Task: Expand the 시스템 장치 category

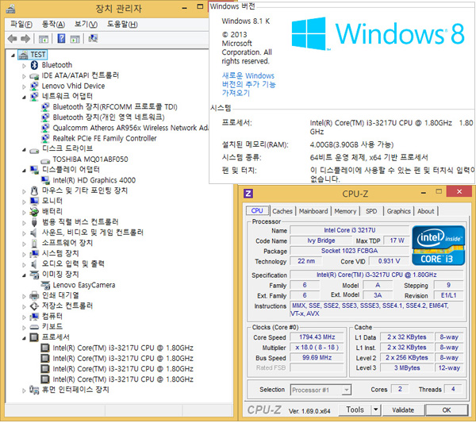Action: pyautogui.click(x=24, y=254)
